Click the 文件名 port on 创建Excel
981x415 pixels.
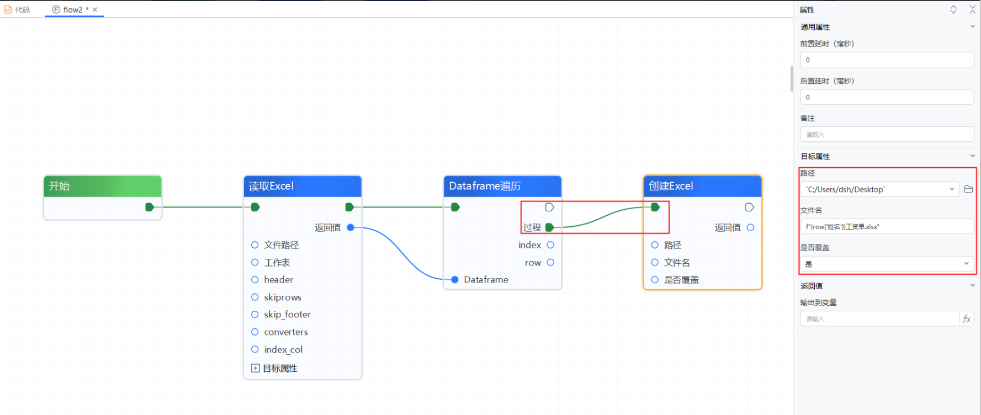tap(655, 263)
